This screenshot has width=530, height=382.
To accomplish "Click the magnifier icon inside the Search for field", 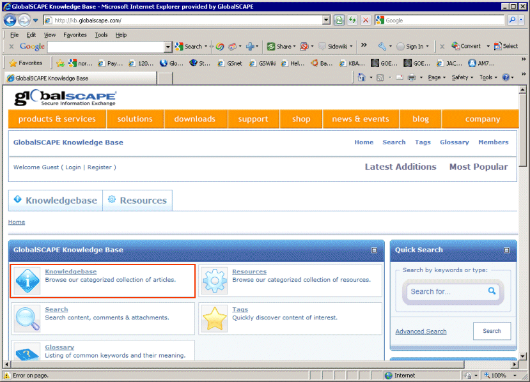I will [x=492, y=291].
